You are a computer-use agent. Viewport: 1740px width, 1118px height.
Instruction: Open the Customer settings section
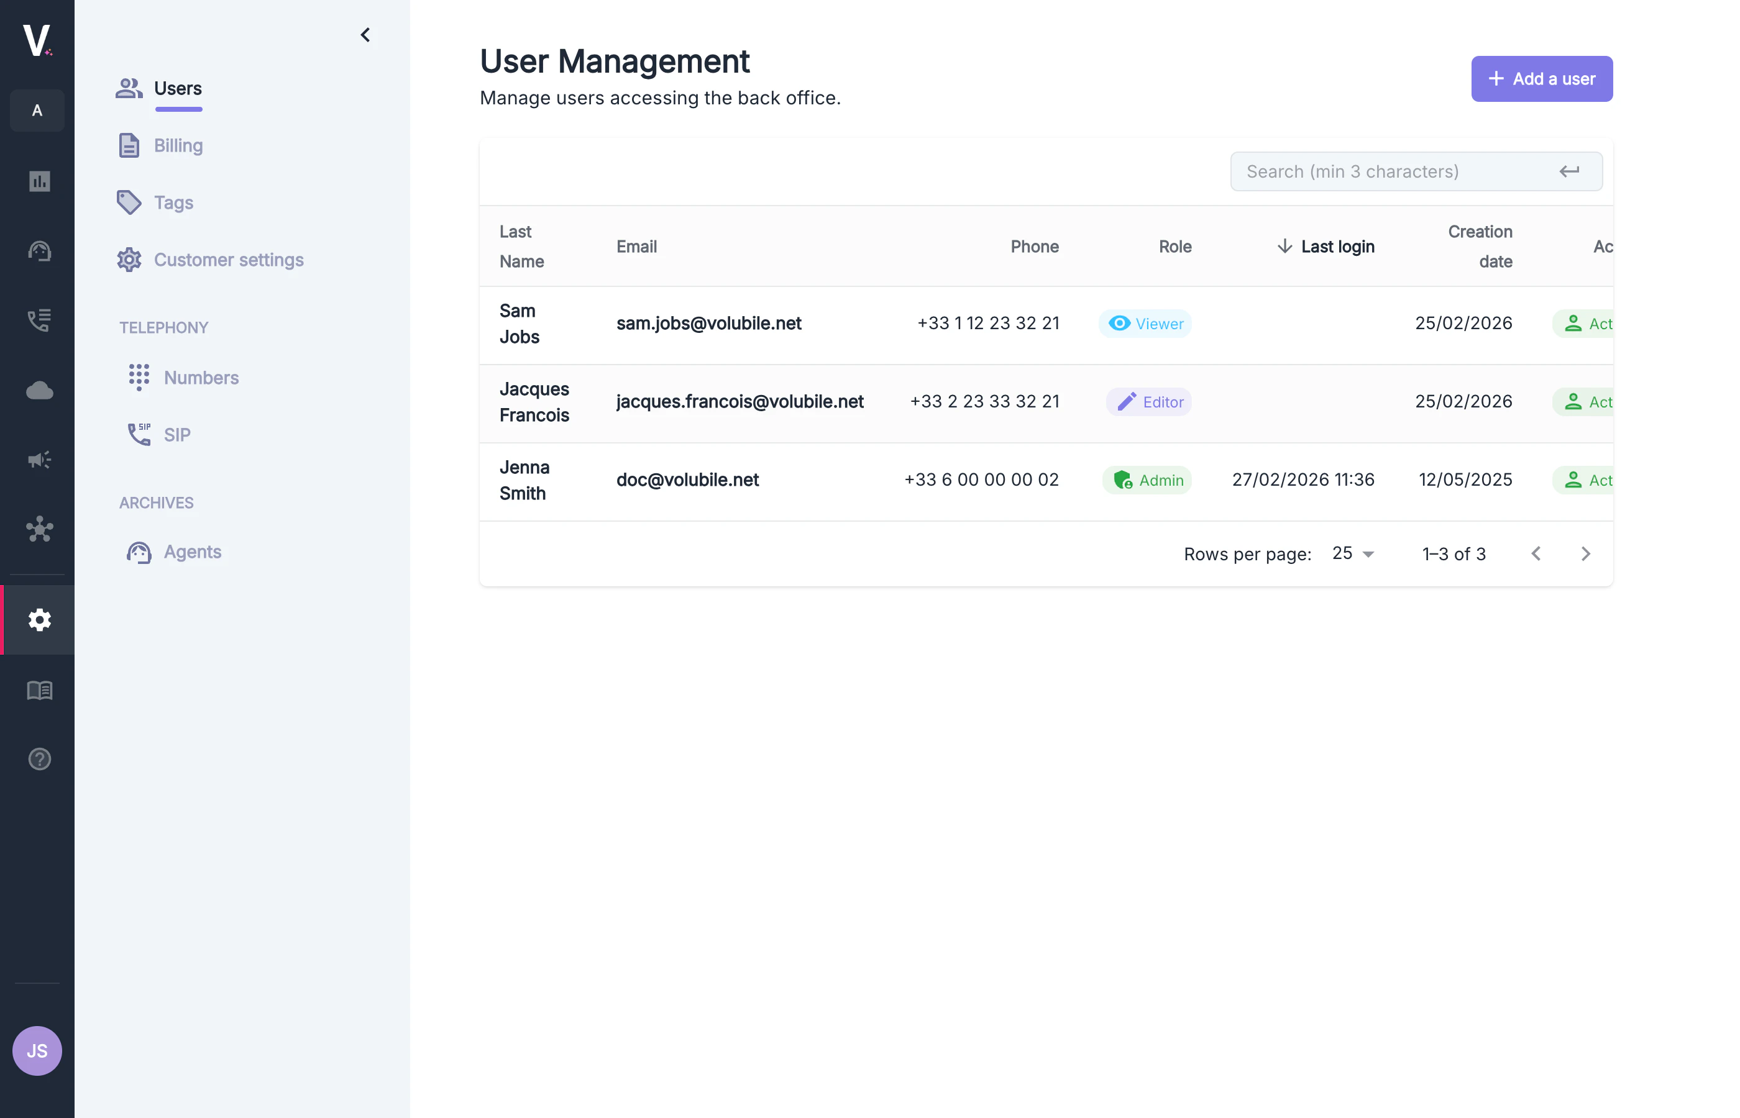click(228, 259)
